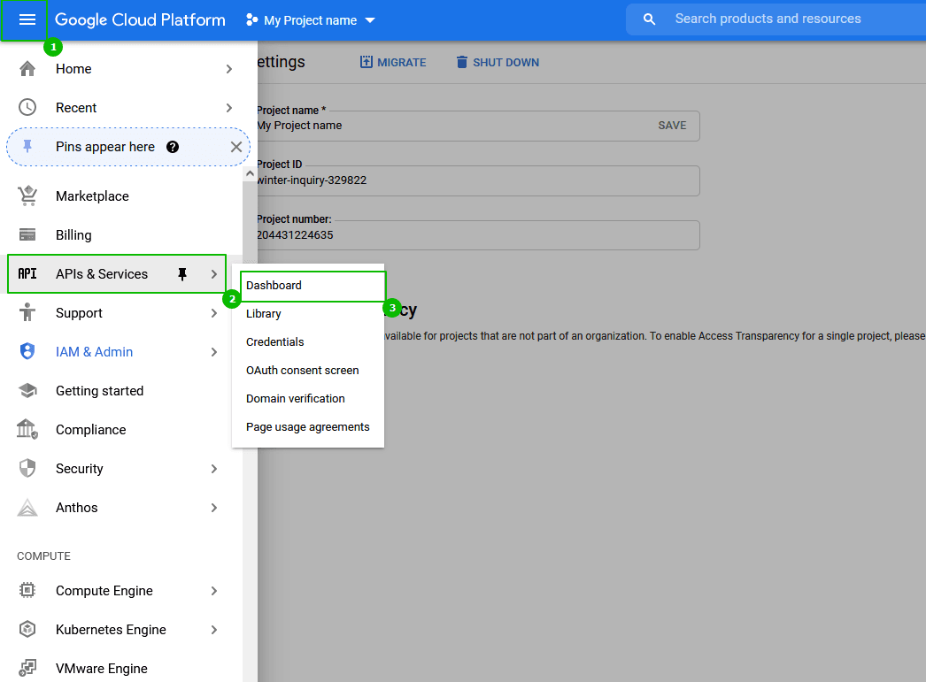Click the help icon beside Pins appear here
Image resolution: width=926 pixels, height=682 pixels.
(173, 147)
